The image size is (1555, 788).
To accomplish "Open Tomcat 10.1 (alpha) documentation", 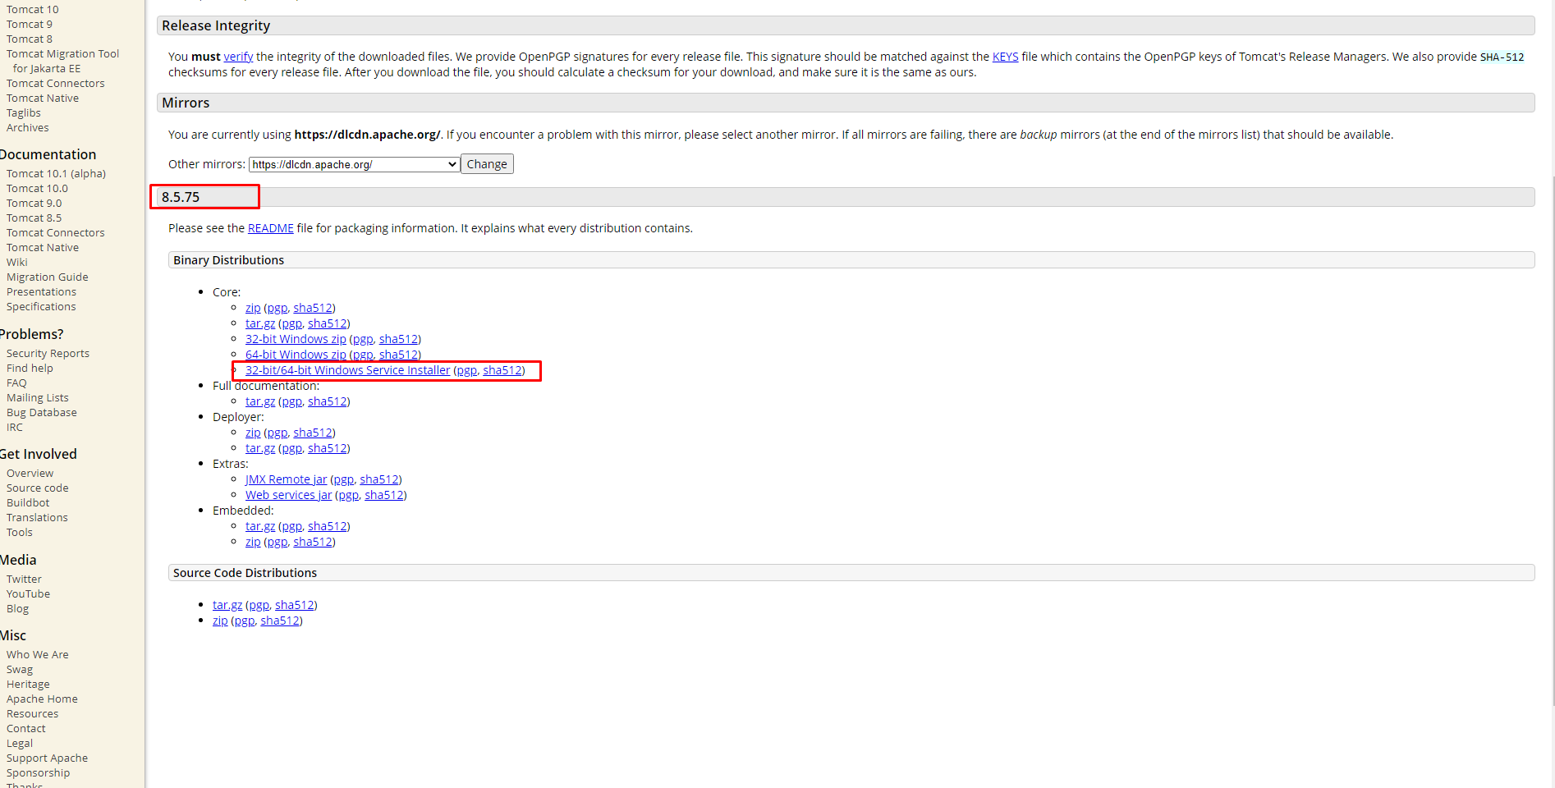I will point(56,174).
